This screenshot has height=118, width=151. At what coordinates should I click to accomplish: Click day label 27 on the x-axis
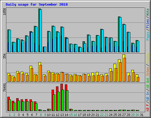pos(124,115)
